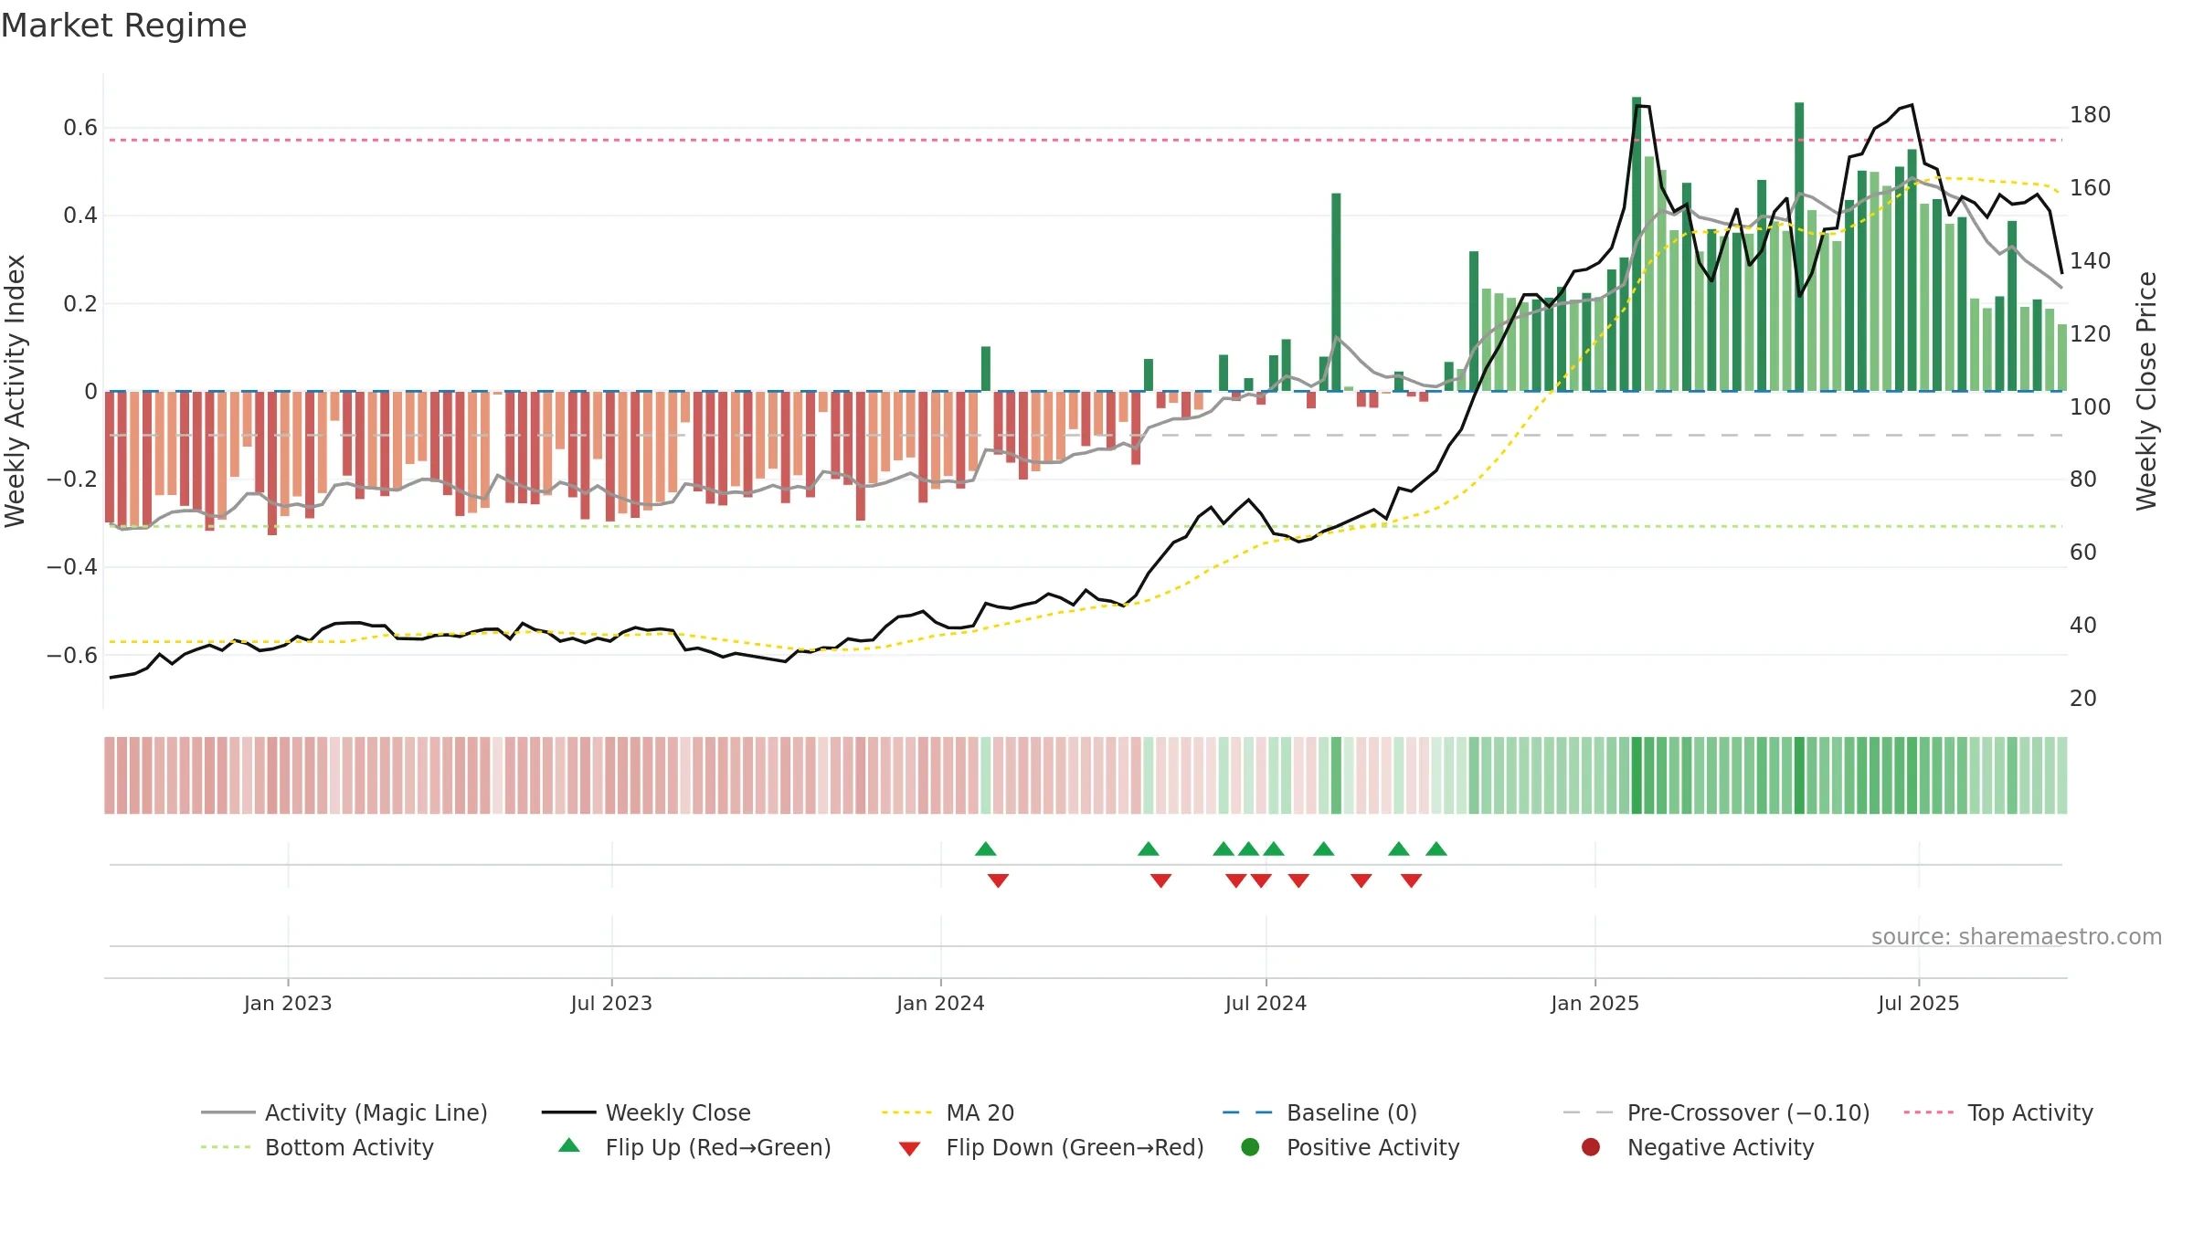Select the last red flip-down triangle marker
Viewport: 2193px width, 1233px height.
(1411, 880)
